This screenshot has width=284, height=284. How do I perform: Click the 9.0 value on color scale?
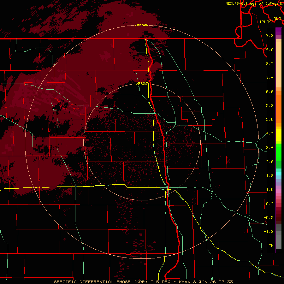click(x=270, y=50)
